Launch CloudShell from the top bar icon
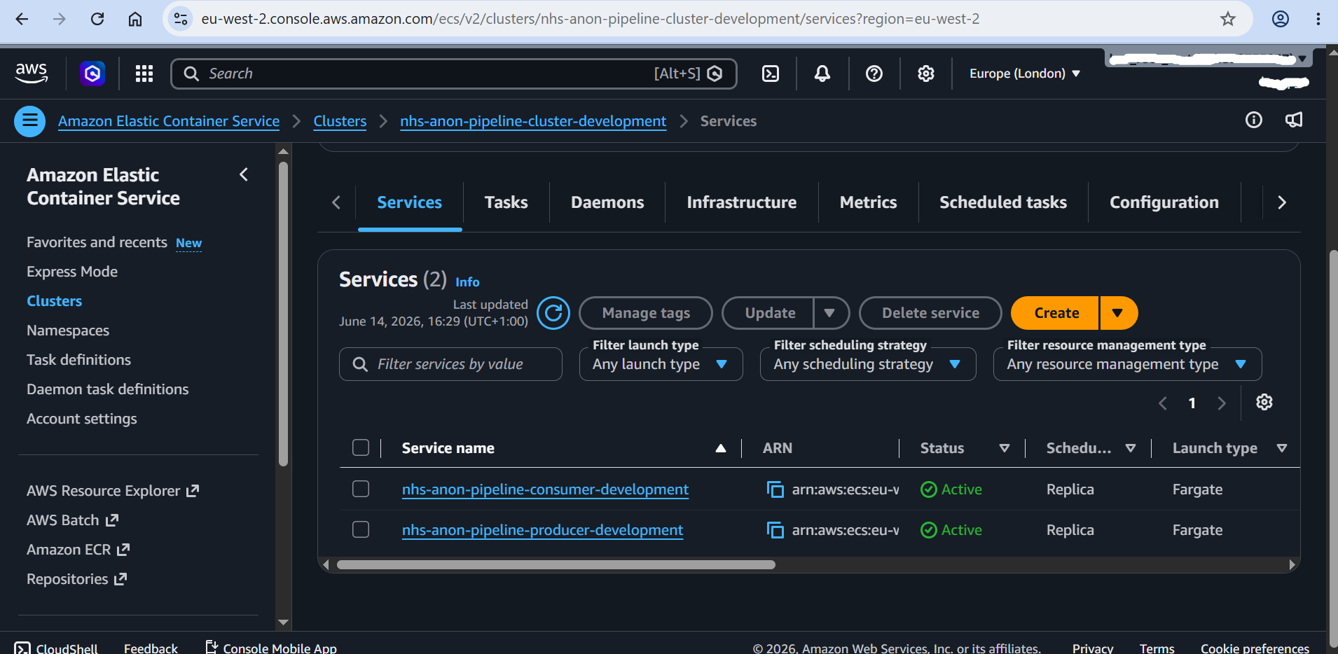1338x654 pixels. click(x=771, y=74)
